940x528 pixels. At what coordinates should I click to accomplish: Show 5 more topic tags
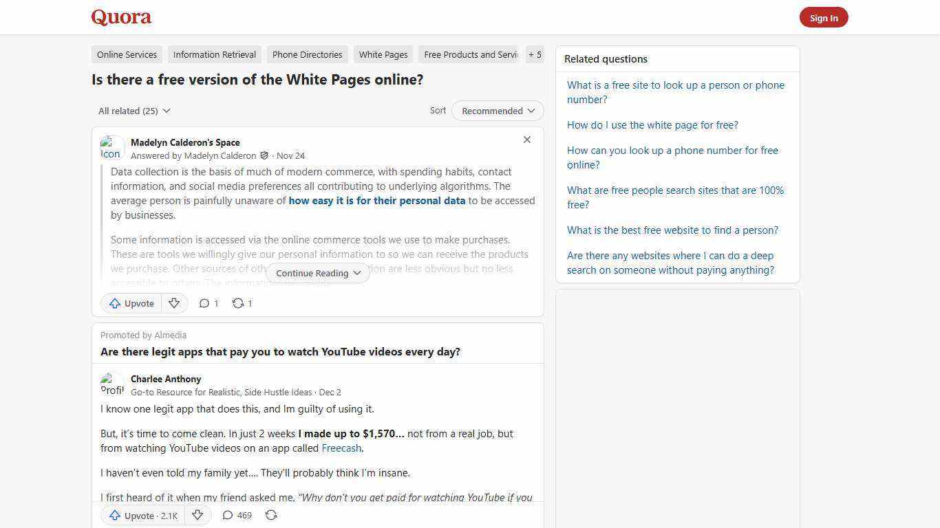(535, 54)
